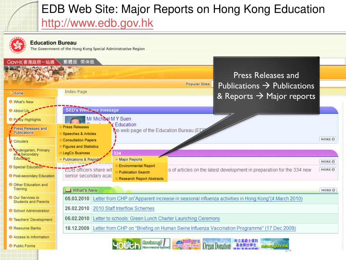The image size is (346, 260).
Task: Open the 2010 Staff Interflow Schemes link
Action: pyautogui.click(x=124, y=208)
